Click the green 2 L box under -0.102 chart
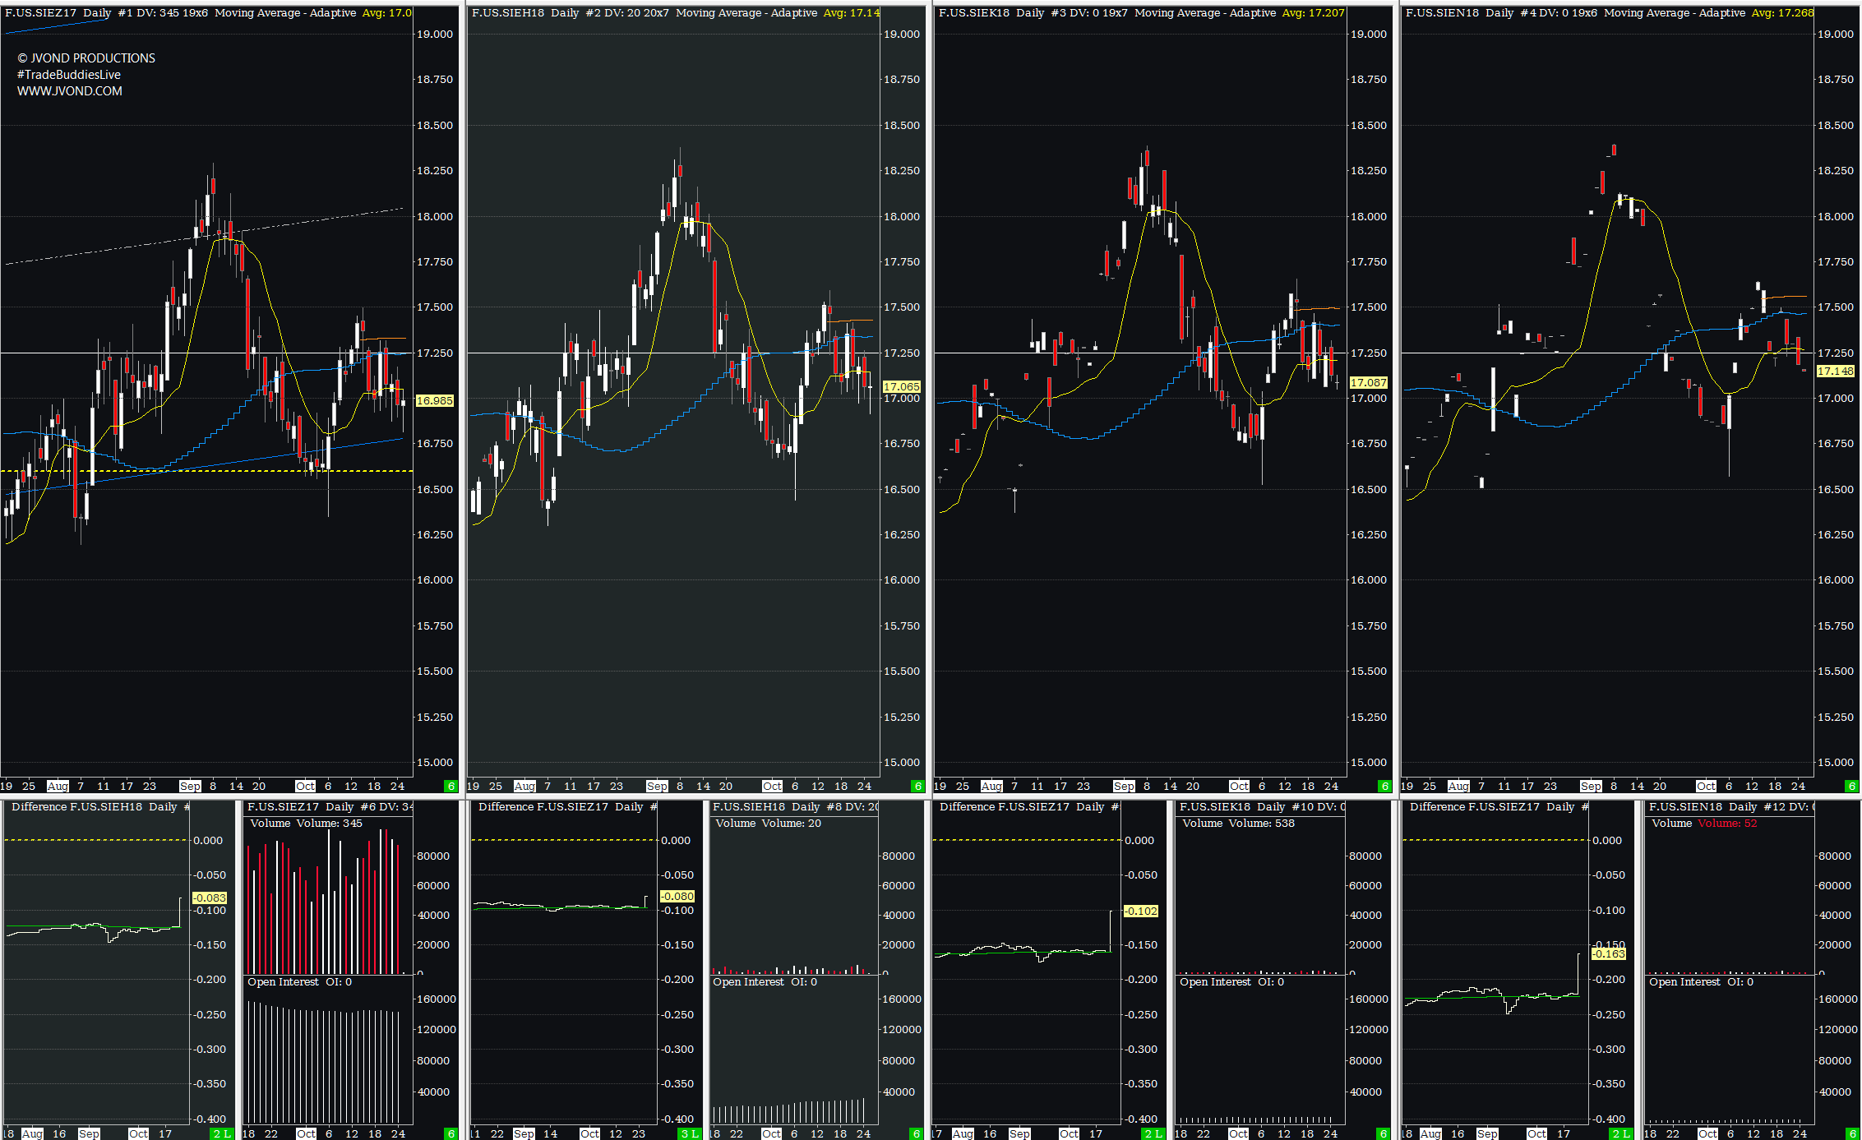The height and width of the screenshot is (1140, 1862). click(x=1153, y=1133)
